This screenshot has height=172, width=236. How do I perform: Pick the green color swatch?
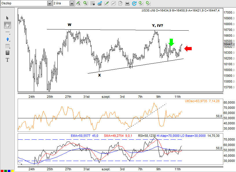(5, 171)
